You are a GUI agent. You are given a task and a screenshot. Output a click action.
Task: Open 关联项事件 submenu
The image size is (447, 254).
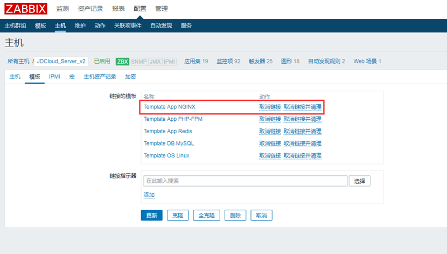(128, 26)
